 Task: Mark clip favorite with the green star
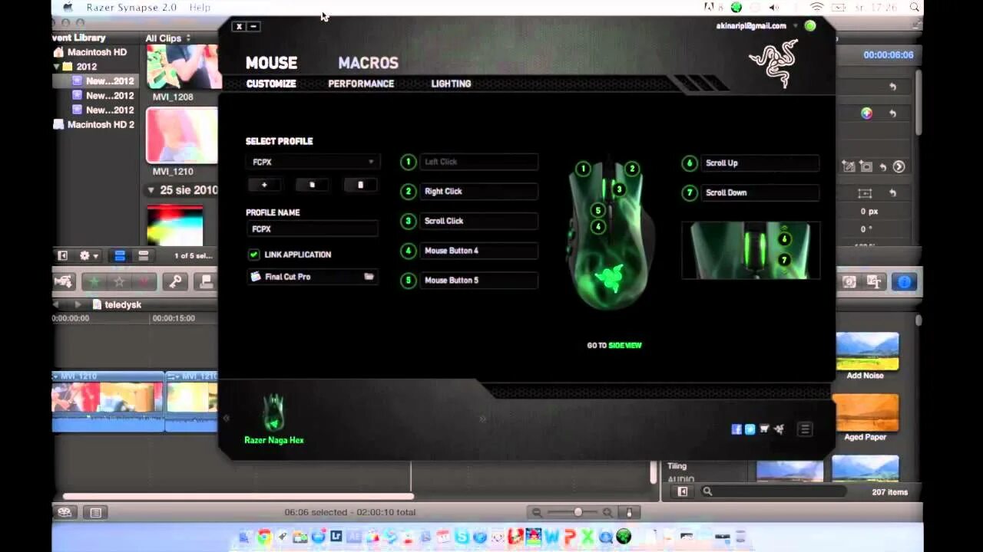94,282
